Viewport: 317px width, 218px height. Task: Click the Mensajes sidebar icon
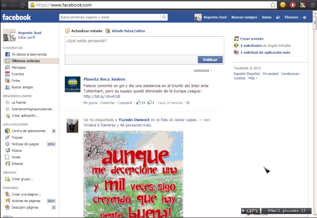(x=7, y=68)
